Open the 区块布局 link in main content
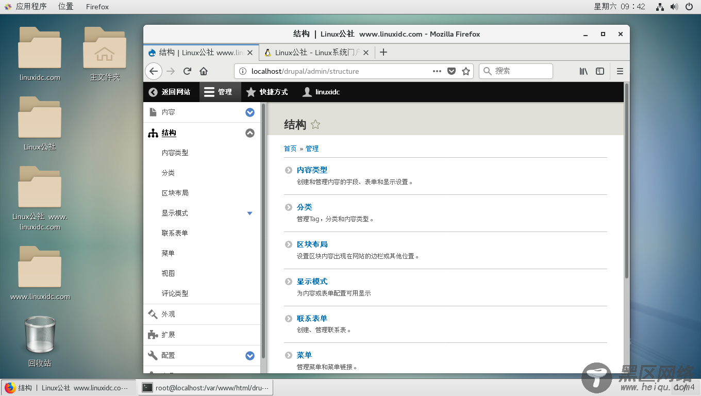 pos(312,244)
